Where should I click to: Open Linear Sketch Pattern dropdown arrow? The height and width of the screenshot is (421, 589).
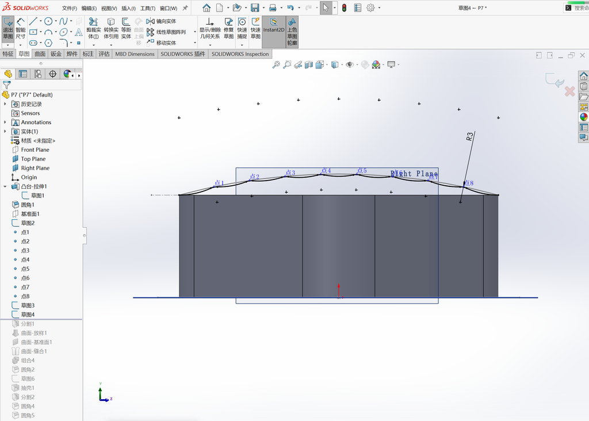pos(195,32)
